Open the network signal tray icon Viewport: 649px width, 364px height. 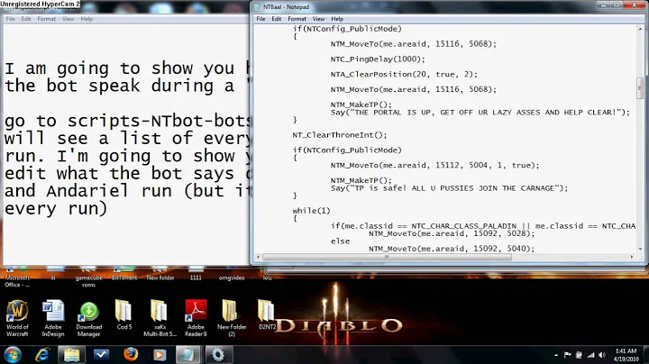591,355
